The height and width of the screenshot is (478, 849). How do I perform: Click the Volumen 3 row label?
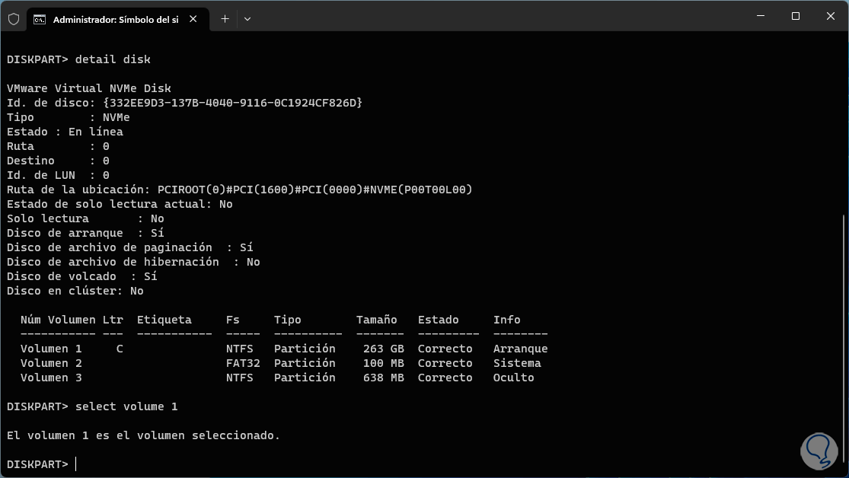51,378
